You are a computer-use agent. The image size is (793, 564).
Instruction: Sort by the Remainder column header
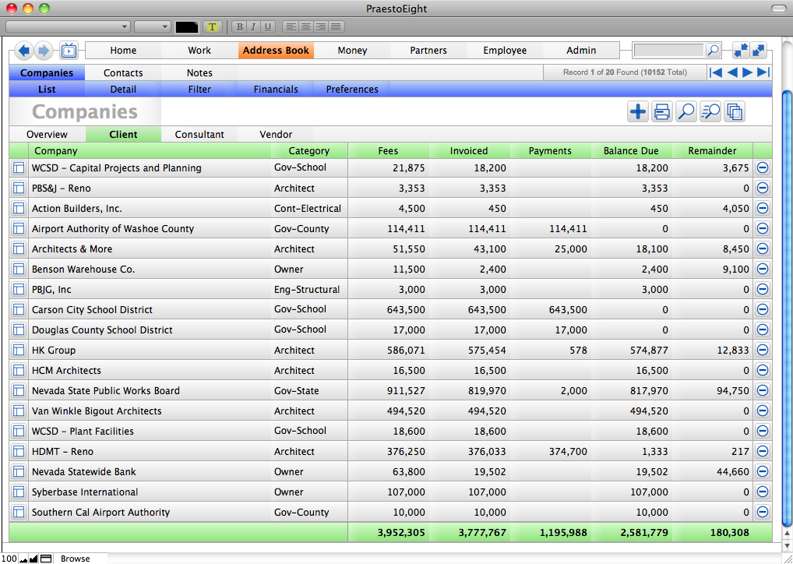(712, 150)
